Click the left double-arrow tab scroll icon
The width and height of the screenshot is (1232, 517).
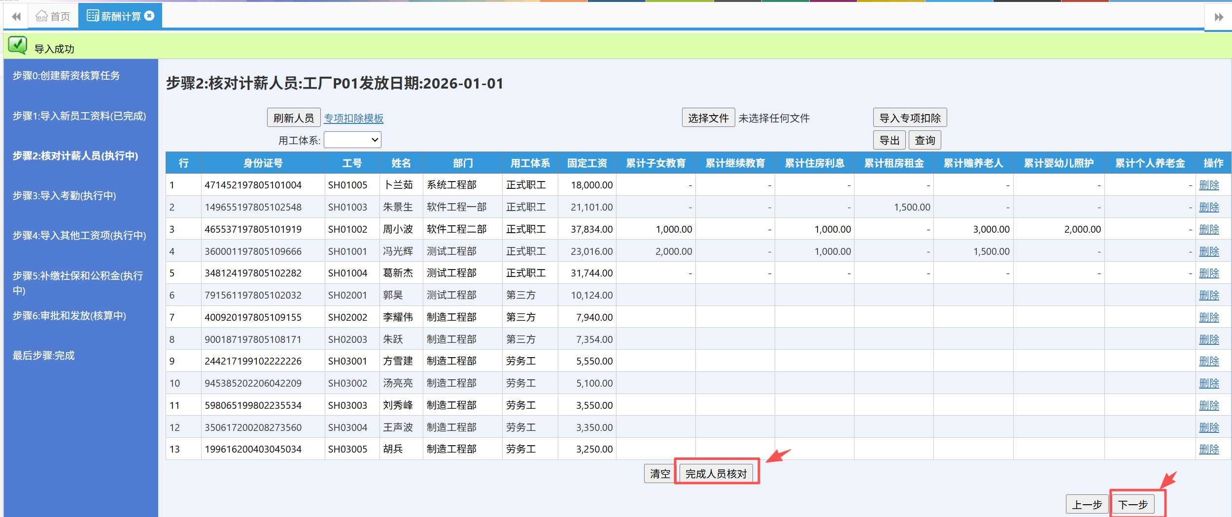click(16, 17)
